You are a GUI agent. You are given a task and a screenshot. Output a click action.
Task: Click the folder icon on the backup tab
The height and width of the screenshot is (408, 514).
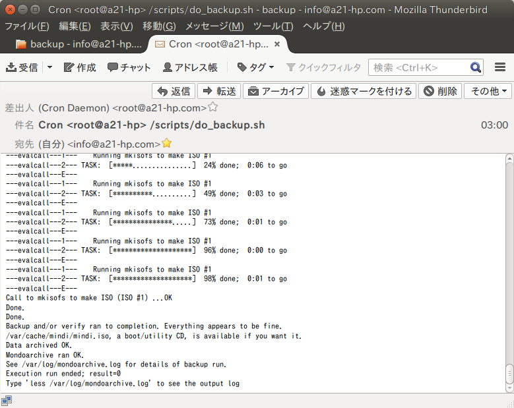[20, 44]
